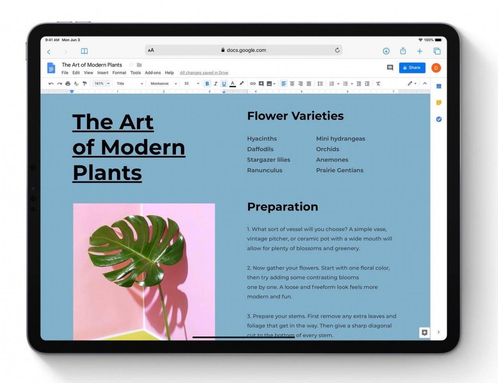Viewport: 498px width, 383px height.
Task: Align text left
Action: 284,84
